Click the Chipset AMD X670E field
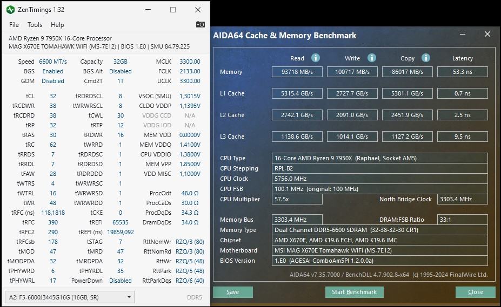The height and width of the screenshot is (307, 501). pyautogui.click(x=379, y=240)
